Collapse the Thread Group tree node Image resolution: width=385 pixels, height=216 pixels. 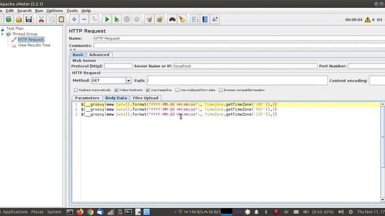point(2,34)
